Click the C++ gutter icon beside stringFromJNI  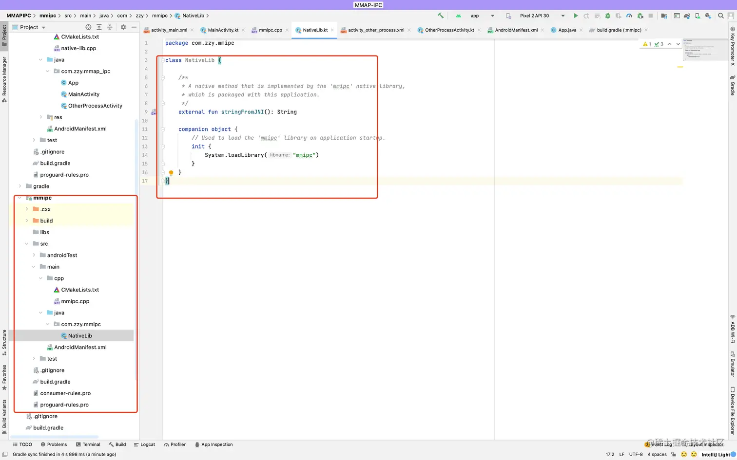(154, 112)
